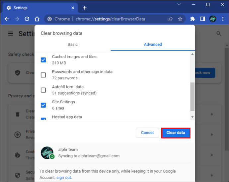Click the Privacy guide compass icon
Viewport: 229px width, 182px height.
pos(18,135)
